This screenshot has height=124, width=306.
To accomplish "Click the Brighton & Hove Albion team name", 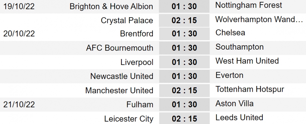I will coord(111,6).
